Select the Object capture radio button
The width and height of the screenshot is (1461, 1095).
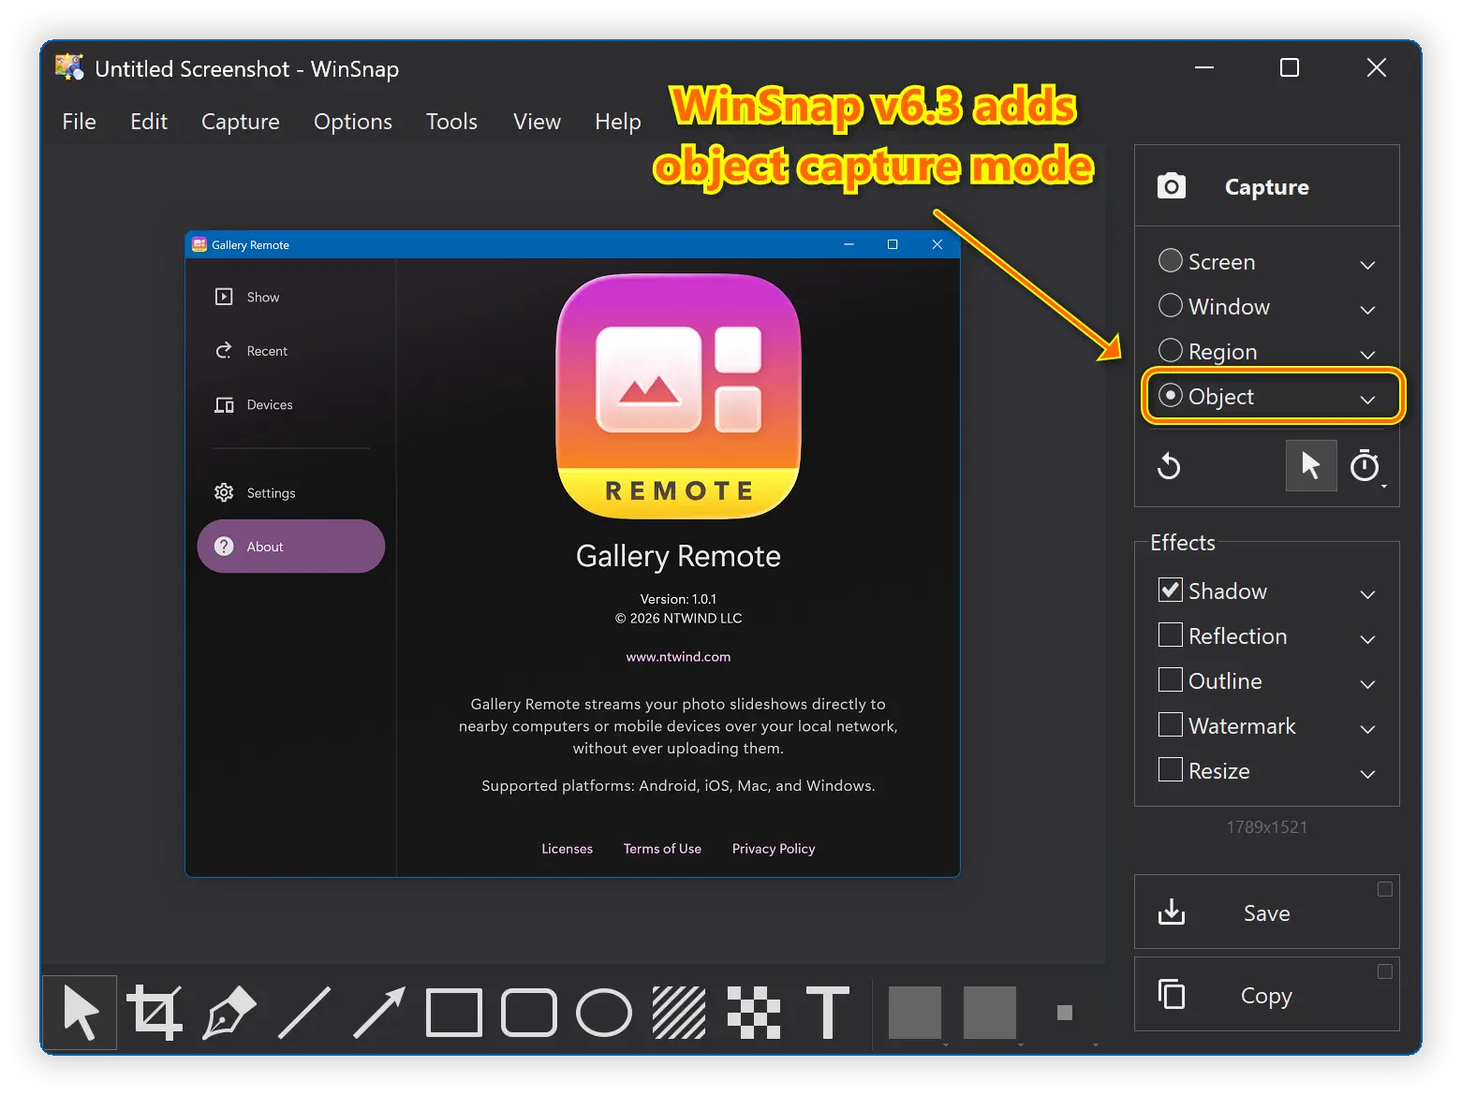1171,395
